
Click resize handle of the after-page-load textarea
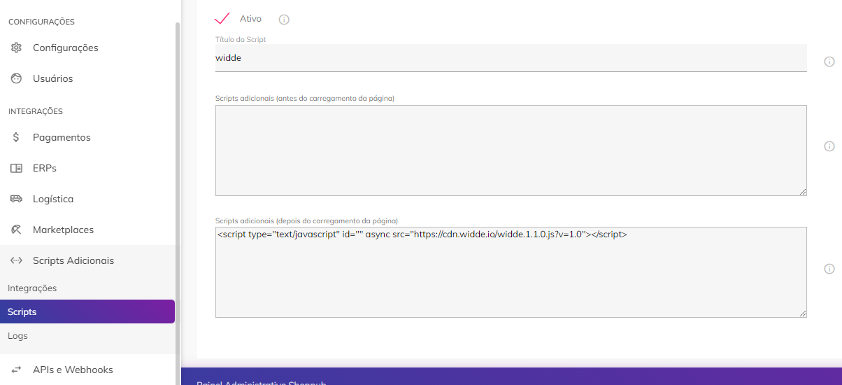coord(802,313)
